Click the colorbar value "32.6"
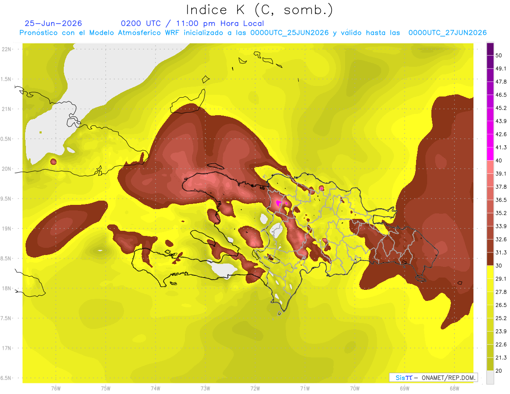The width and height of the screenshot is (510, 394). pyautogui.click(x=501, y=239)
